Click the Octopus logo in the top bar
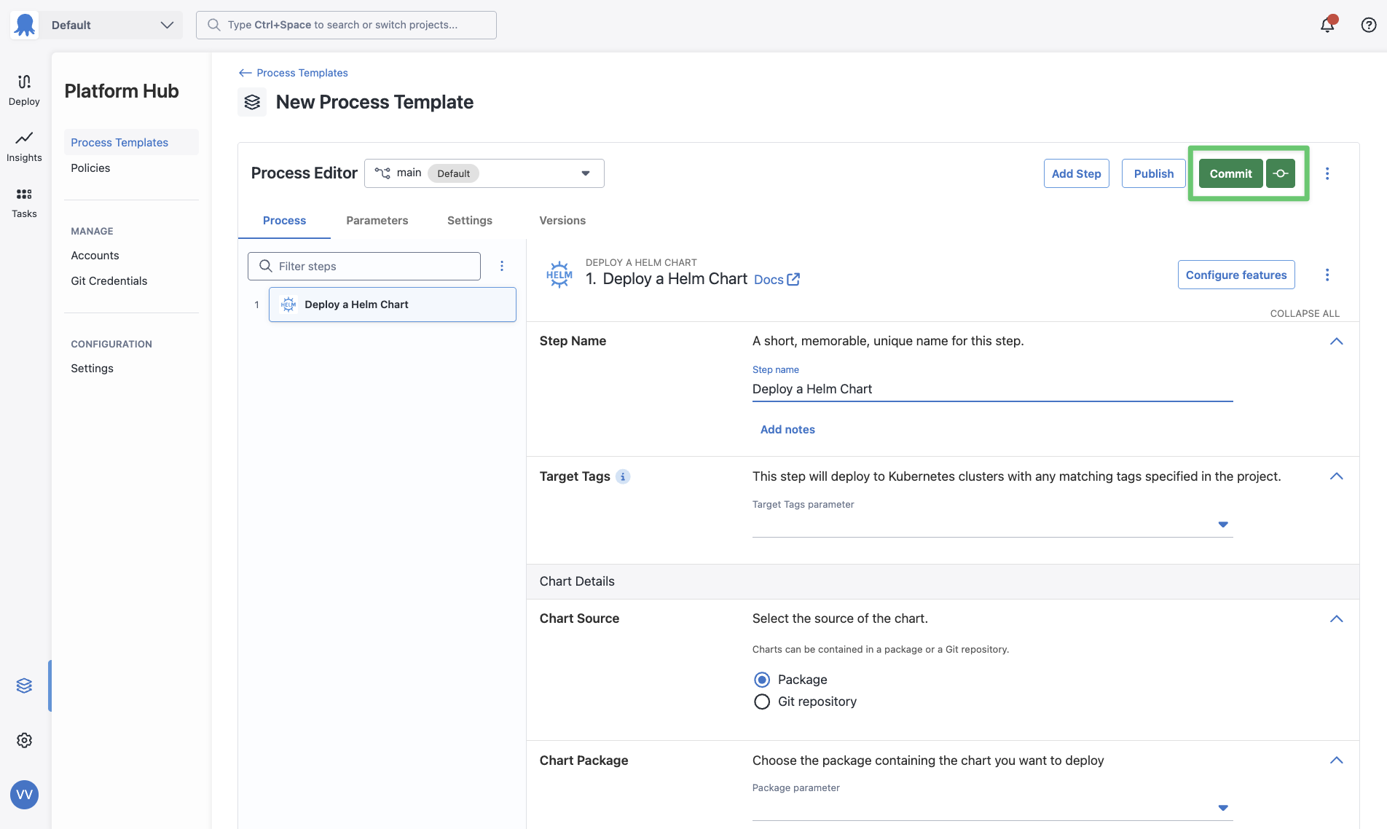The width and height of the screenshot is (1387, 829). click(x=24, y=24)
